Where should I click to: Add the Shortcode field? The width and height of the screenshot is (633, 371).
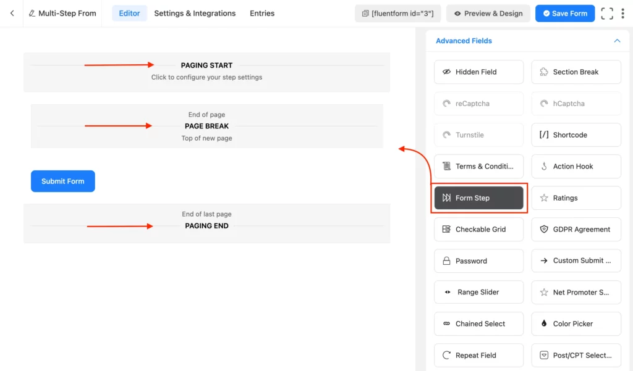pyautogui.click(x=576, y=135)
